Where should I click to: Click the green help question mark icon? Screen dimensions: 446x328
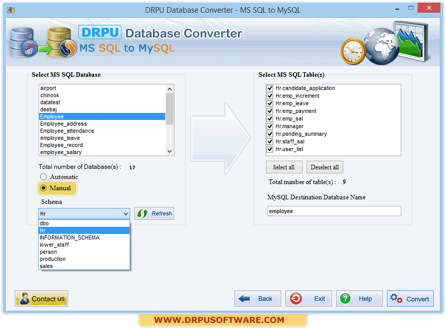(x=345, y=299)
